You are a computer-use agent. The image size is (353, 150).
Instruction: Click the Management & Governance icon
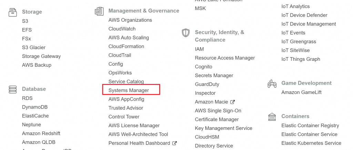99,11
